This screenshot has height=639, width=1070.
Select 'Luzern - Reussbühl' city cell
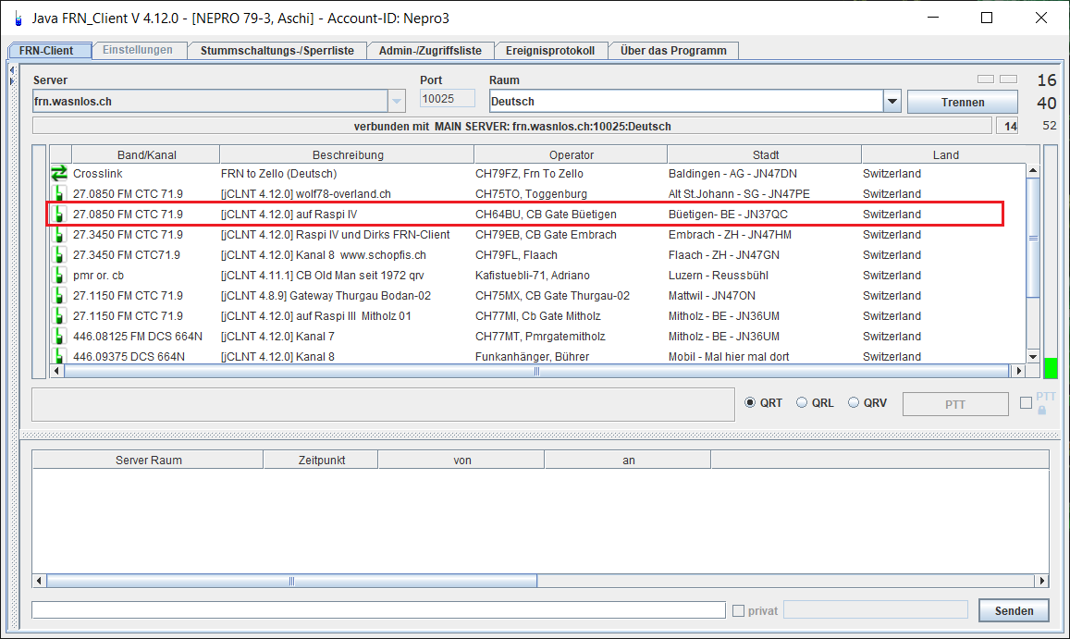click(x=718, y=276)
